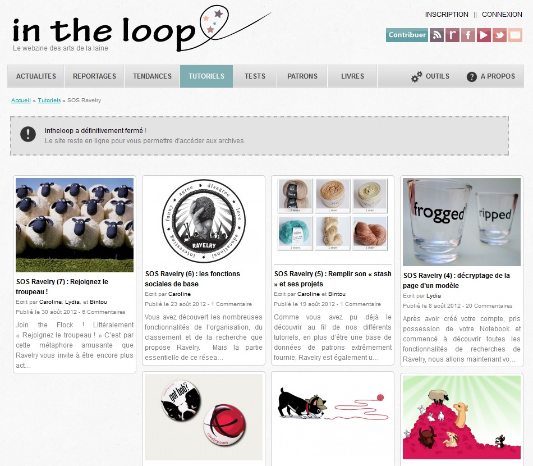Open the sheep flock article thumbnail

click(x=75, y=225)
